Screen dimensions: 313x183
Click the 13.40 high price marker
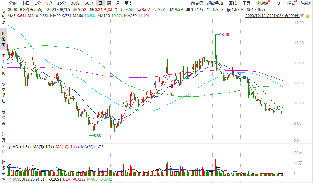pyautogui.click(x=224, y=35)
